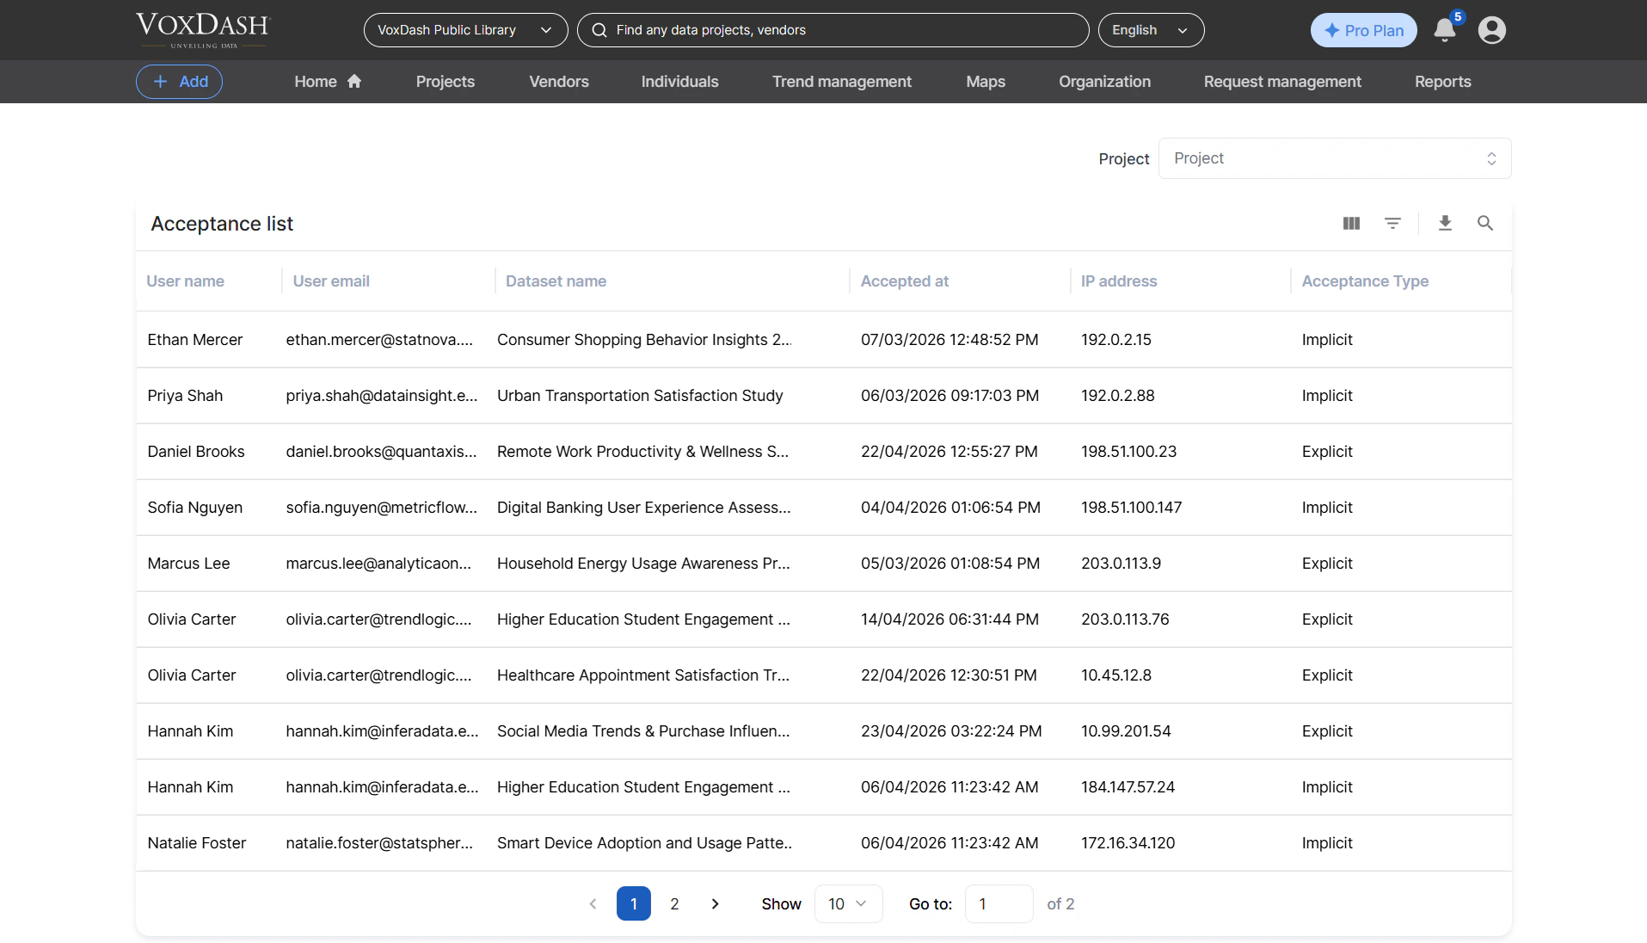Search within the acceptance list table
The height and width of the screenshot is (943, 1647).
point(1484,224)
